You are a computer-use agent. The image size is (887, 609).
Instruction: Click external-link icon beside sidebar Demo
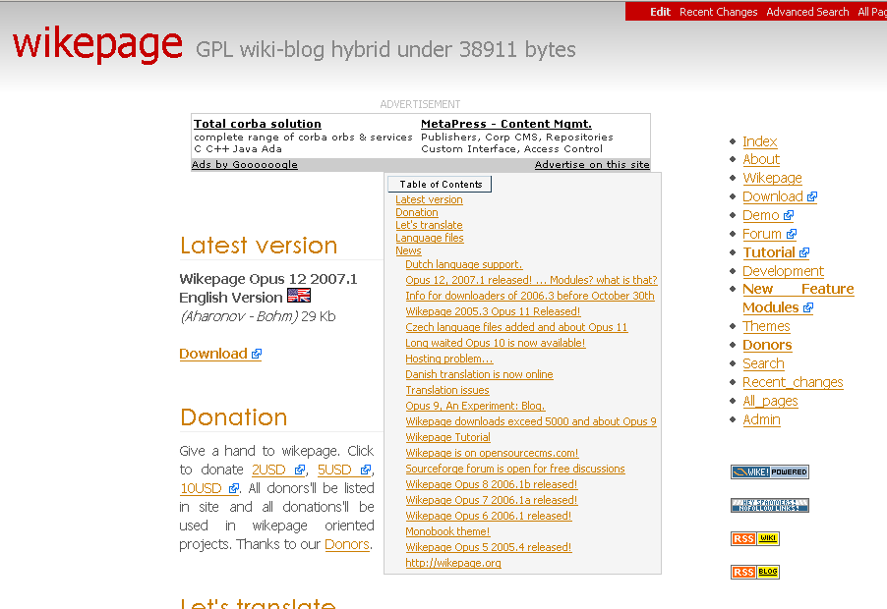click(x=789, y=216)
